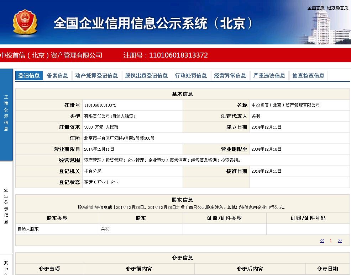Viewport: 351px width, 275px height.
Task: Click registration status 在营(开业)企业
Action: [101, 182]
